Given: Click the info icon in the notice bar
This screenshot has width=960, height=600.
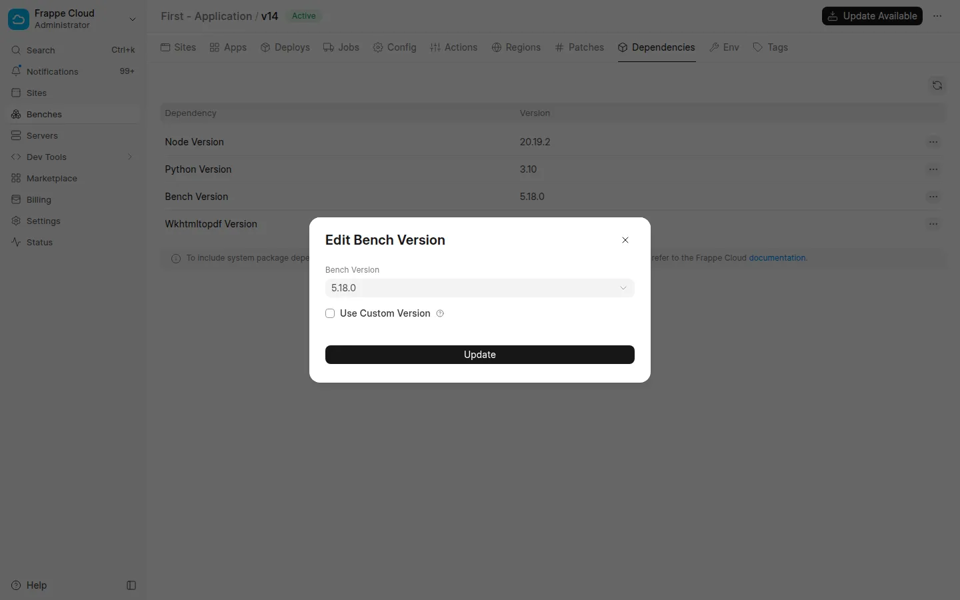Looking at the screenshot, I should [176, 259].
